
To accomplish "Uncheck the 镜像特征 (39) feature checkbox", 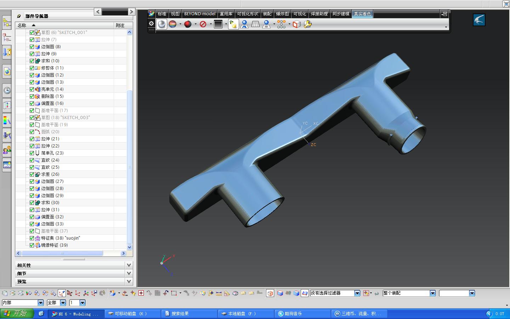I will pyautogui.click(x=32, y=245).
